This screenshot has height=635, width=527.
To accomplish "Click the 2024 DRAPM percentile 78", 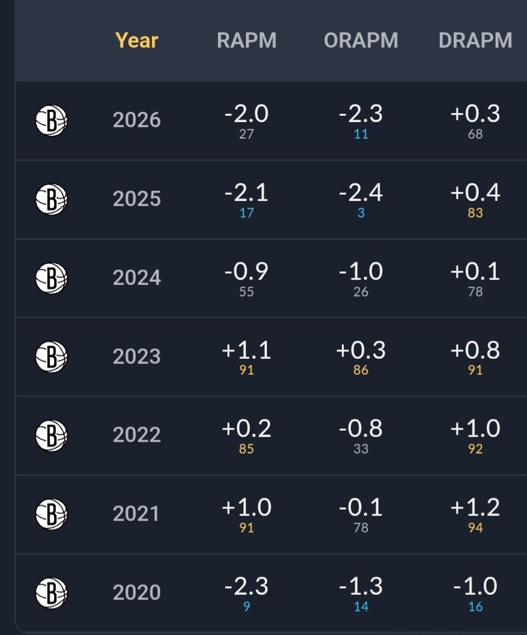I will click(476, 291).
